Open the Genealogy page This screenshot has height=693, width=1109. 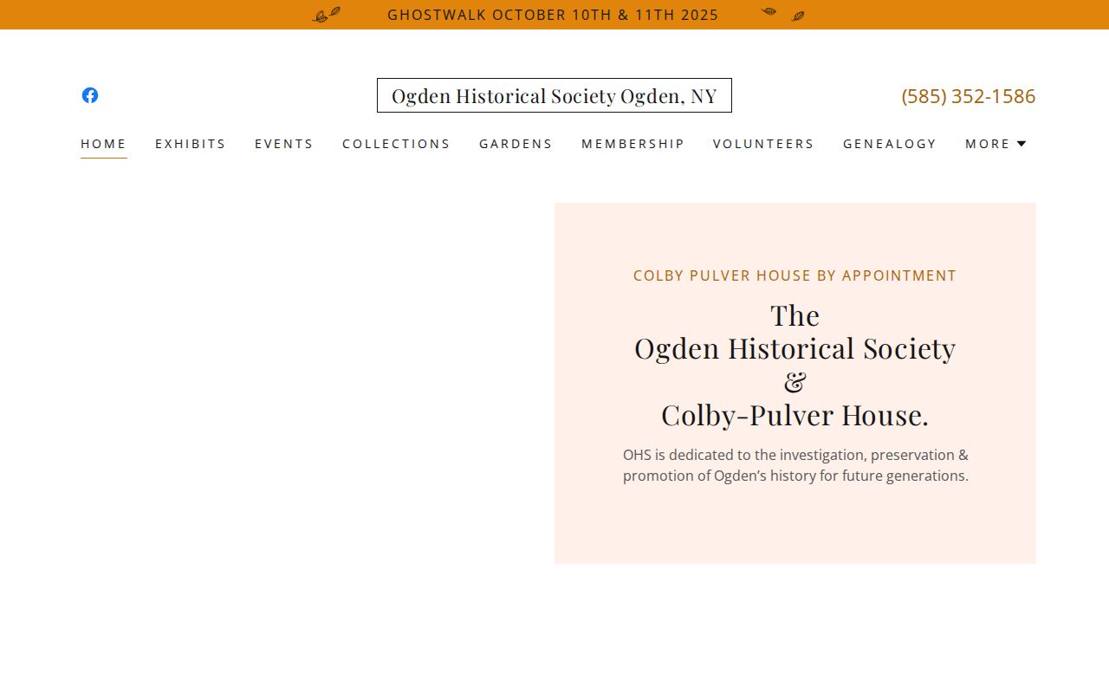click(x=890, y=144)
